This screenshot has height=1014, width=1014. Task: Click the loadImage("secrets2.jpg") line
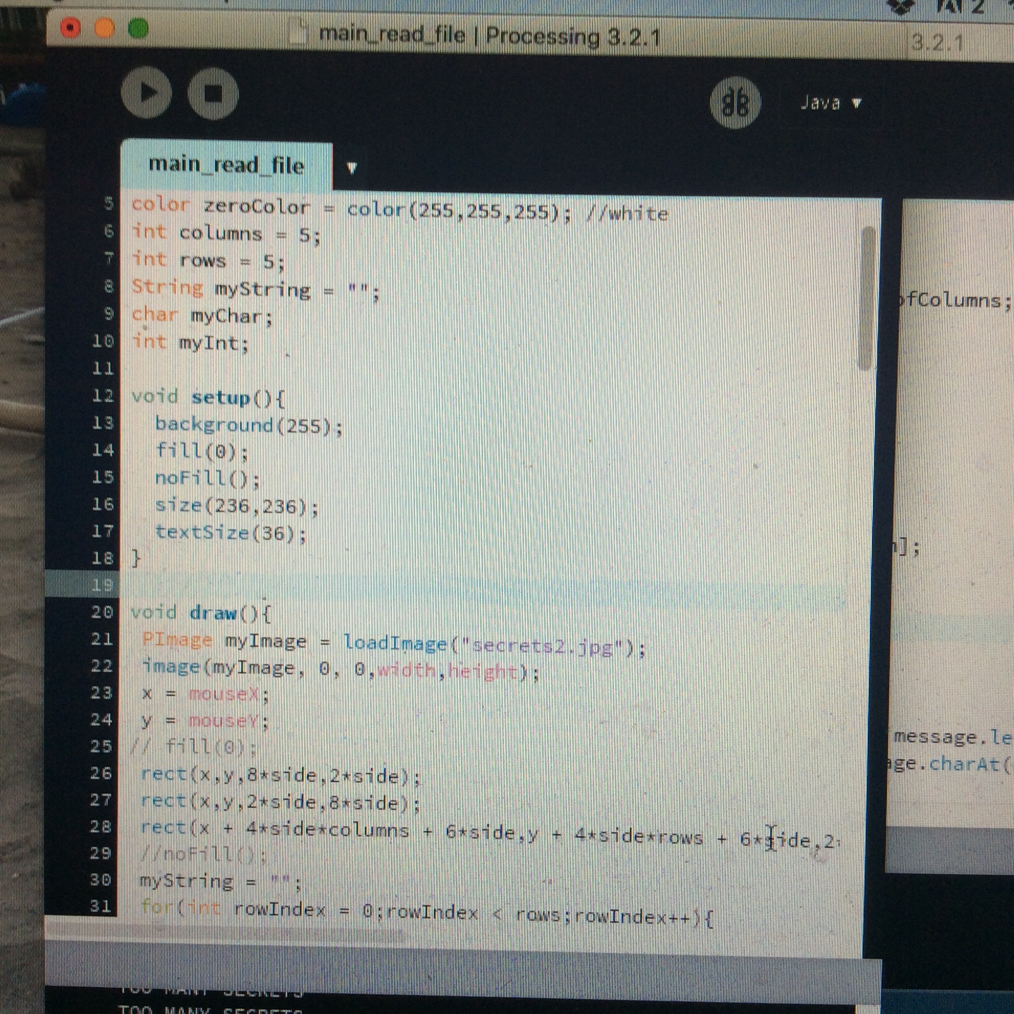[394, 644]
